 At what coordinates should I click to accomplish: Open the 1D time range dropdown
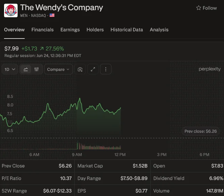pos(10,69)
